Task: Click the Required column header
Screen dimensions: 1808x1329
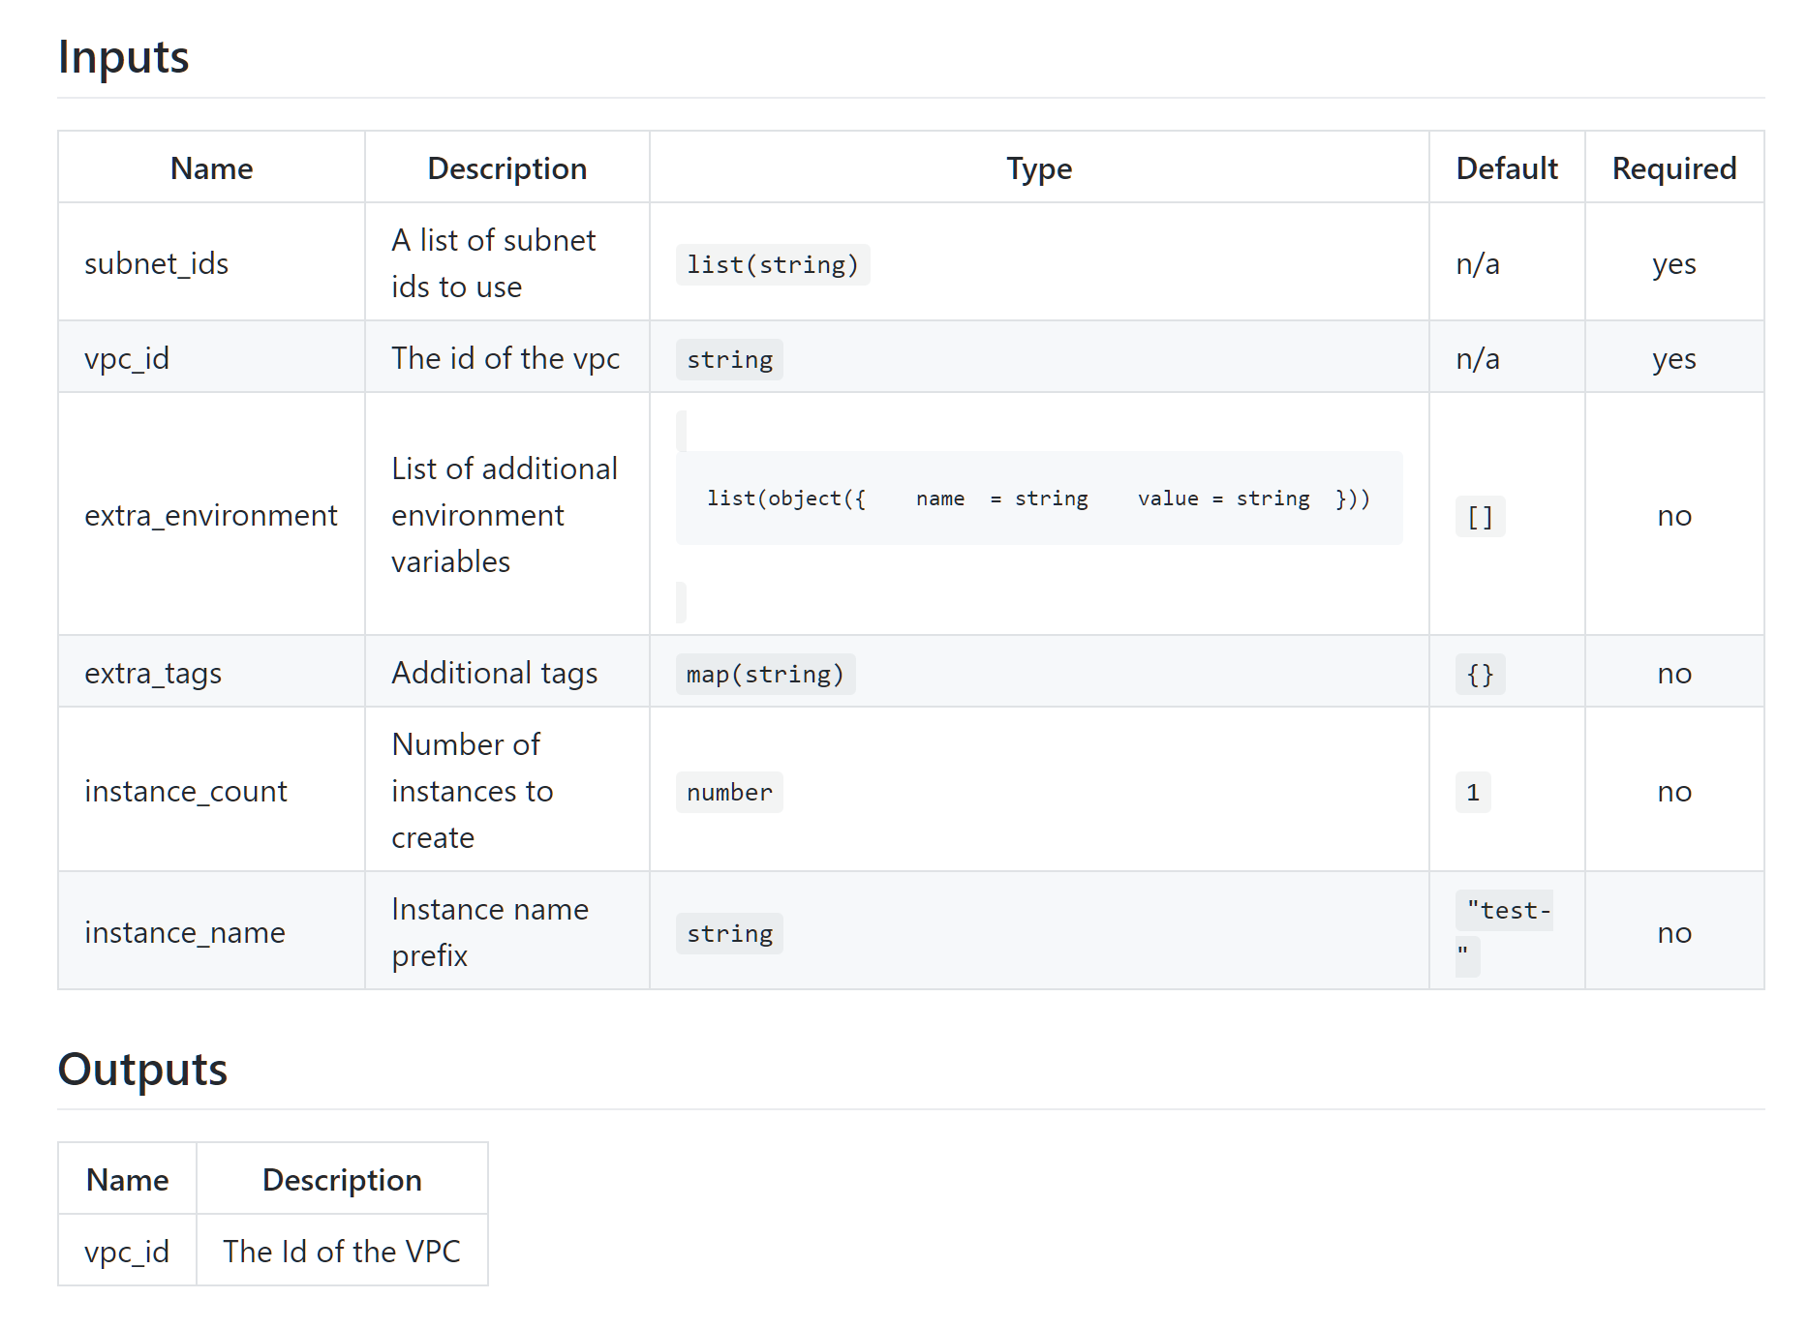Action: click(1673, 168)
